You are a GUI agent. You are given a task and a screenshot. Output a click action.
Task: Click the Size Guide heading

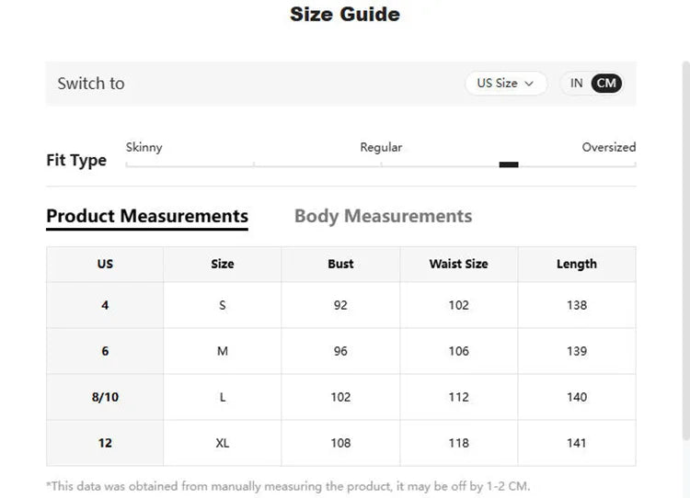click(345, 14)
